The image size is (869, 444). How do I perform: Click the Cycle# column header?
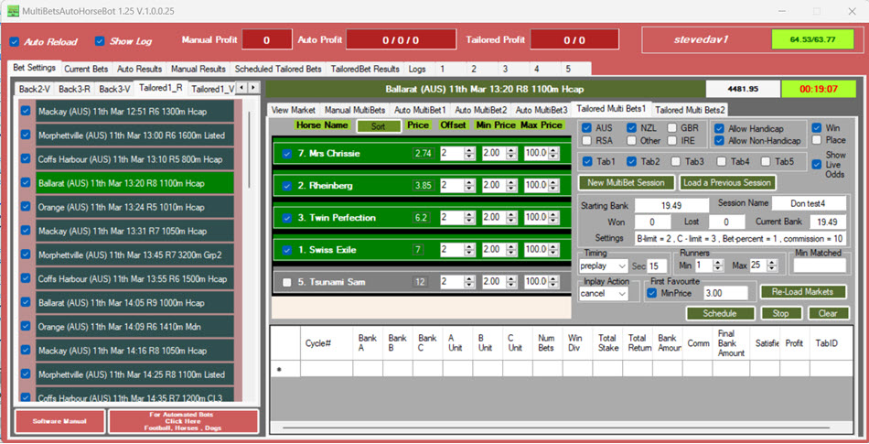[327, 343]
